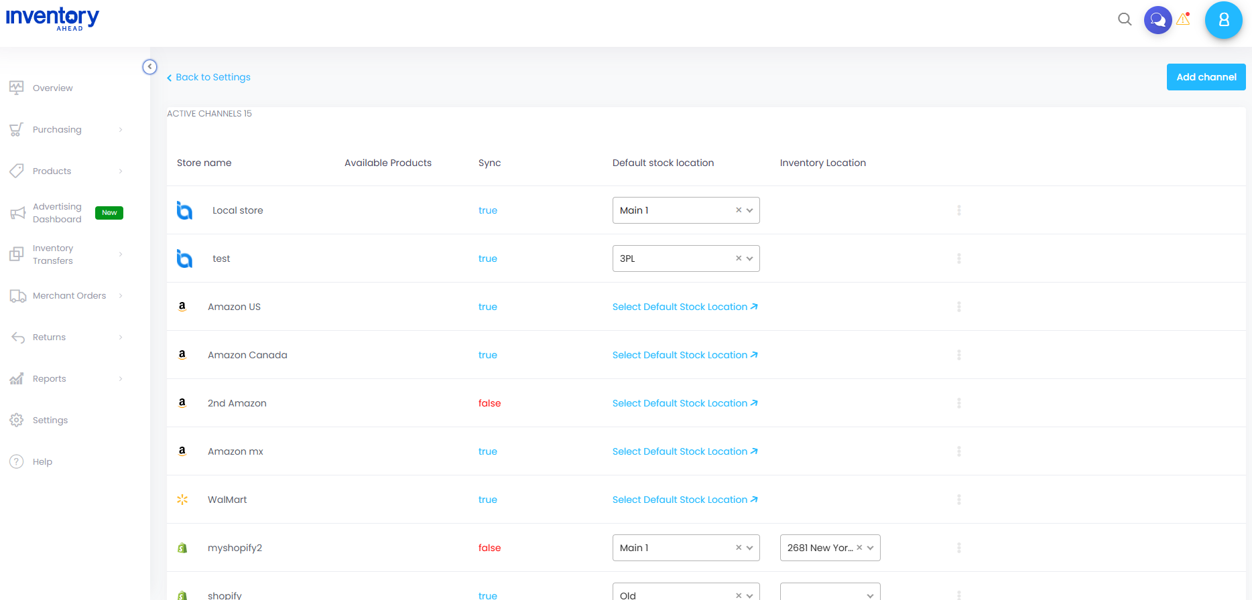Click the Merchant Orders truck icon
This screenshot has height=600, width=1252.
pyautogui.click(x=17, y=296)
